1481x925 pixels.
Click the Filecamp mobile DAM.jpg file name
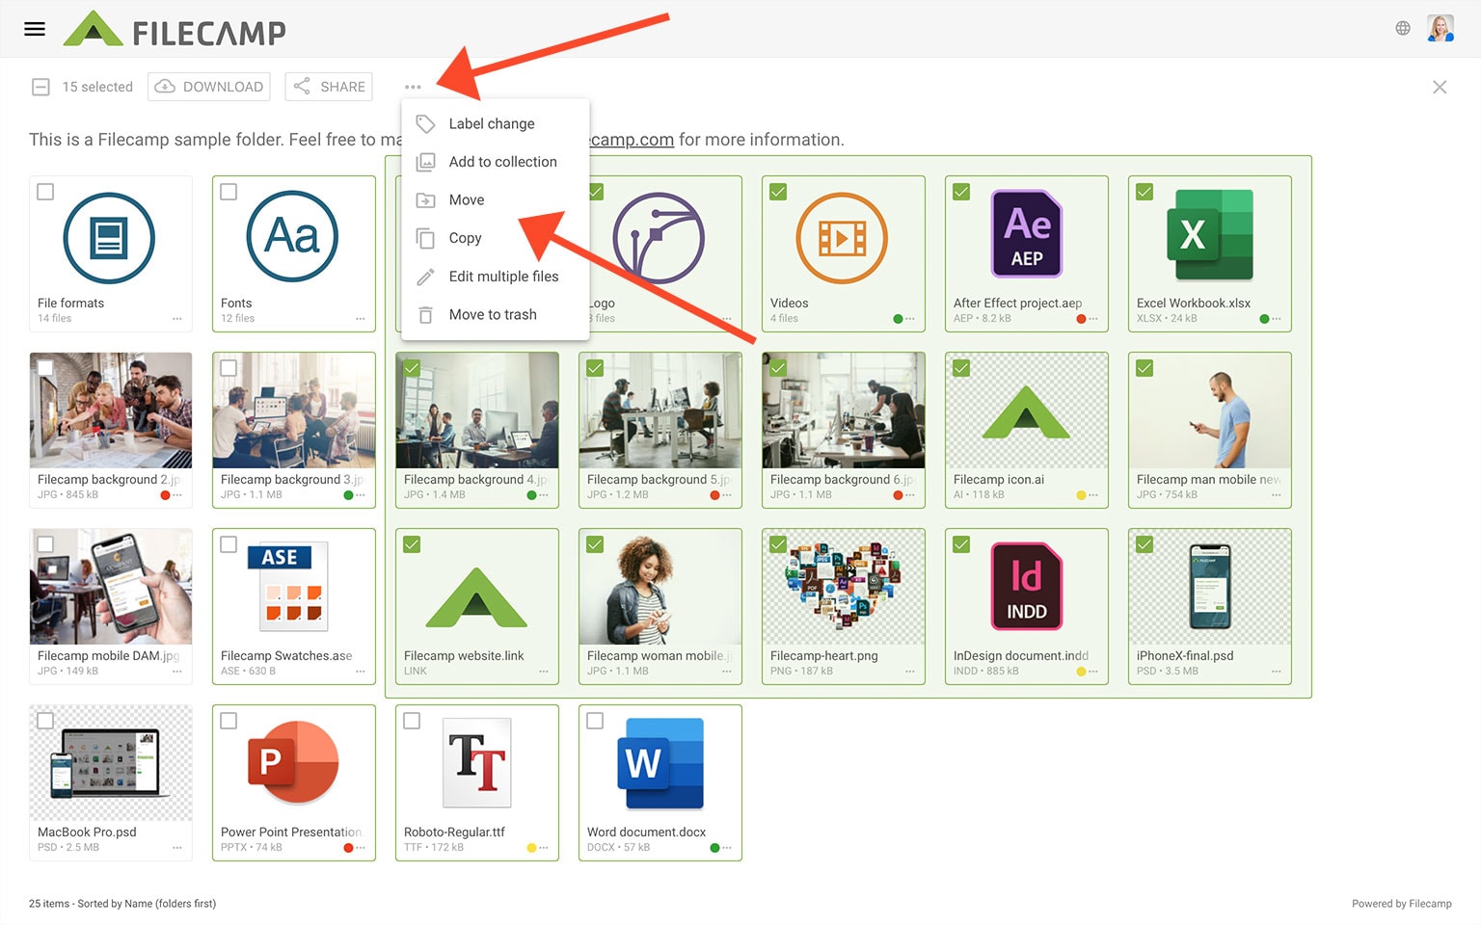[x=108, y=656]
